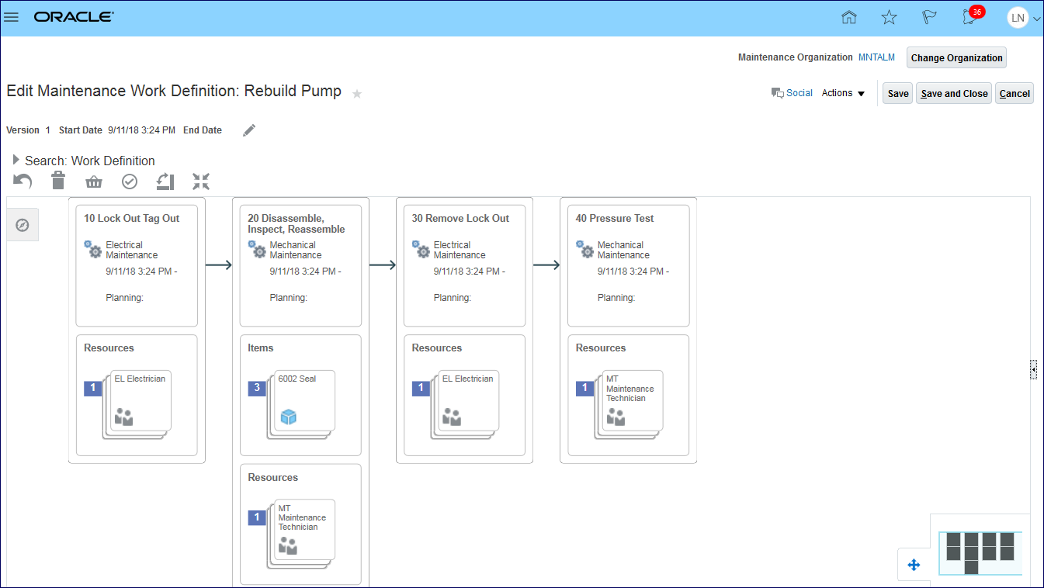Screen dimensions: 1044x588
Task: Click people icon on operation 30 EL Electrician
Action: click(x=452, y=417)
